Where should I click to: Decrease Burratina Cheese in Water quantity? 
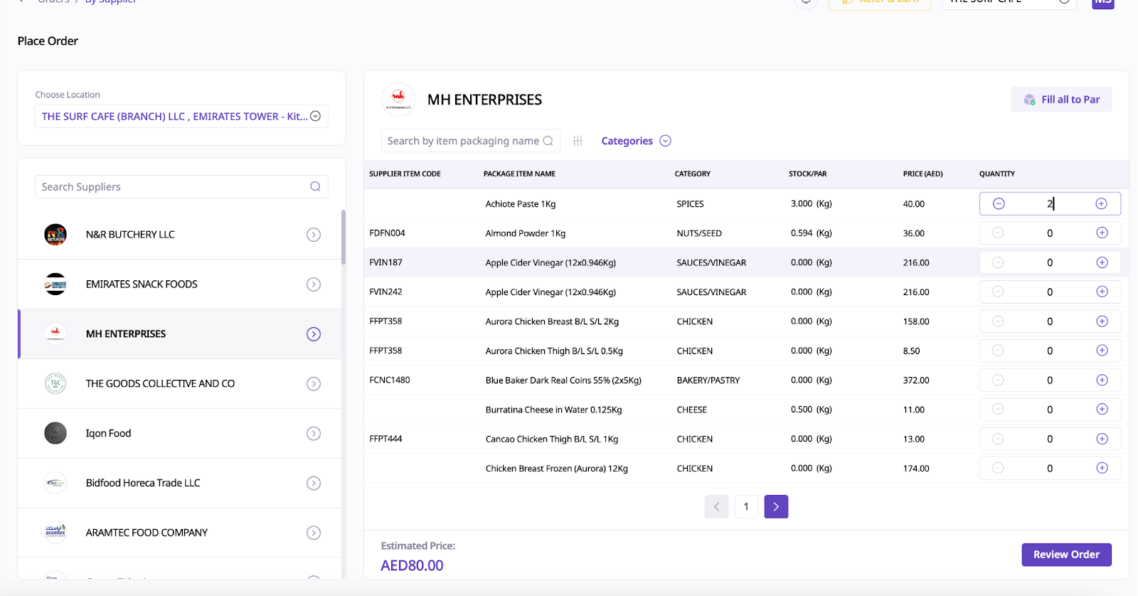tap(998, 409)
